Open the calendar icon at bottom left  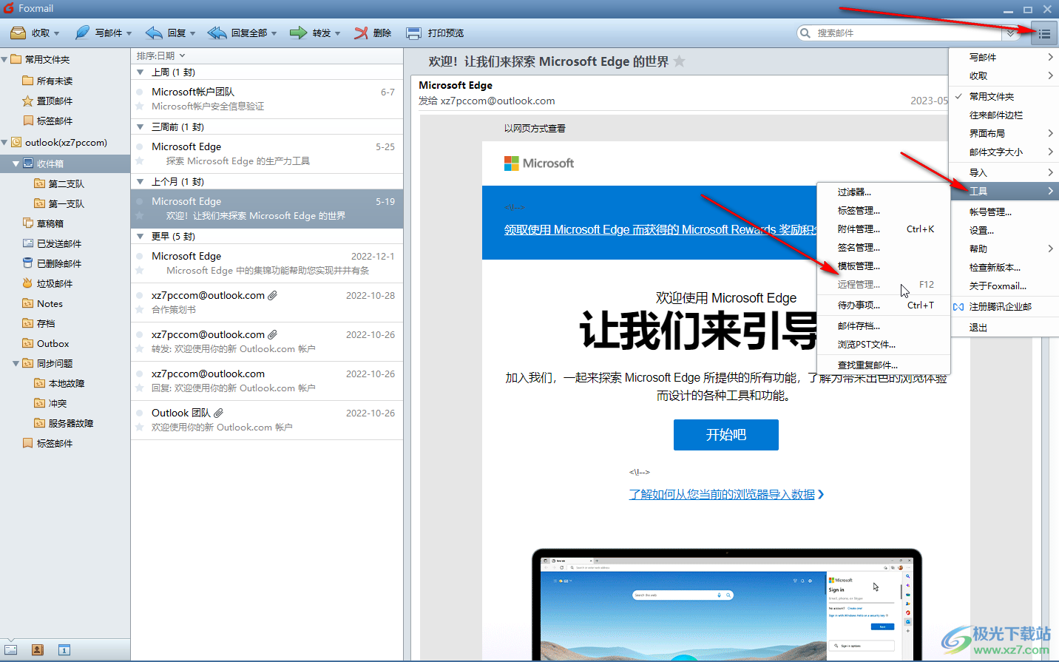64,649
